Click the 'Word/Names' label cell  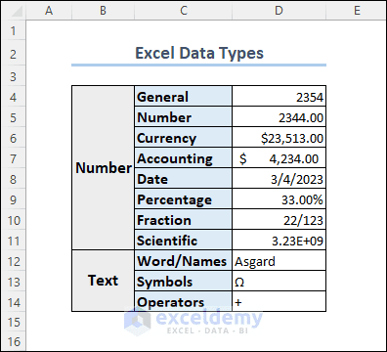point(184,261)
